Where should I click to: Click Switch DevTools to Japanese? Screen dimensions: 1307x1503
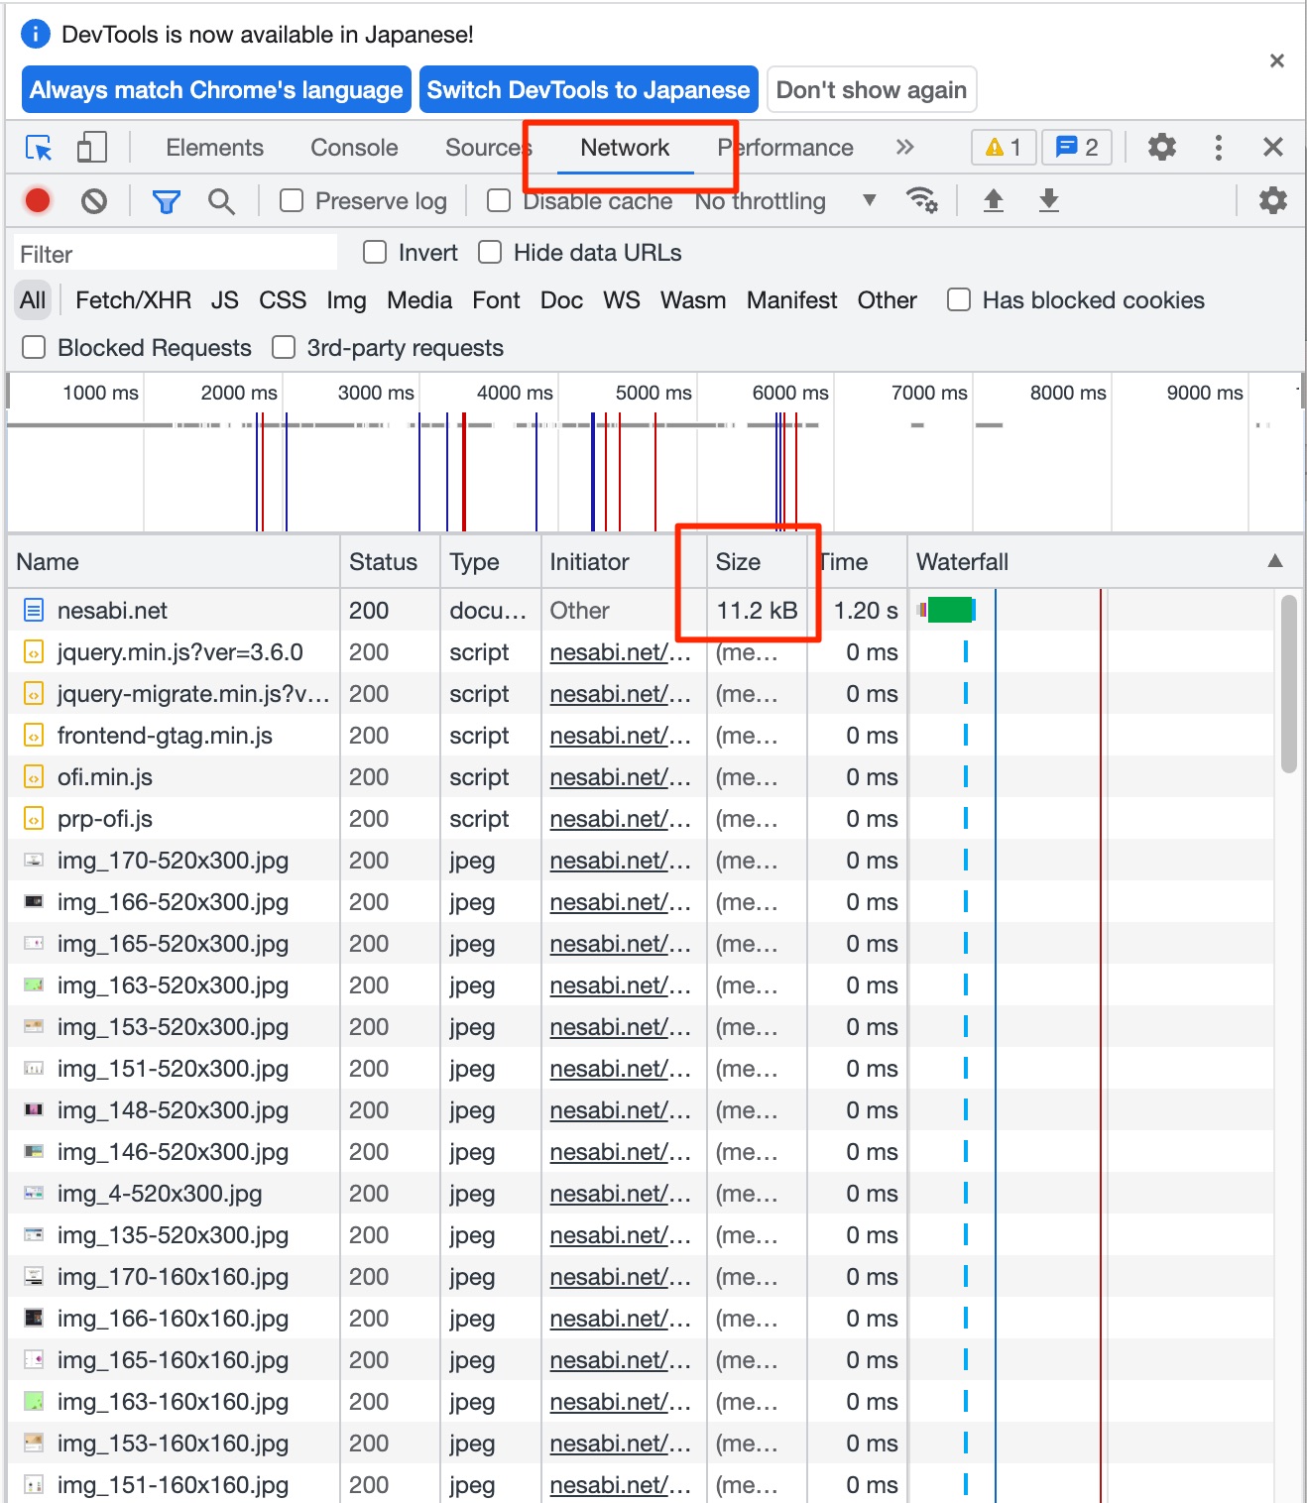(x=587, y=89)
